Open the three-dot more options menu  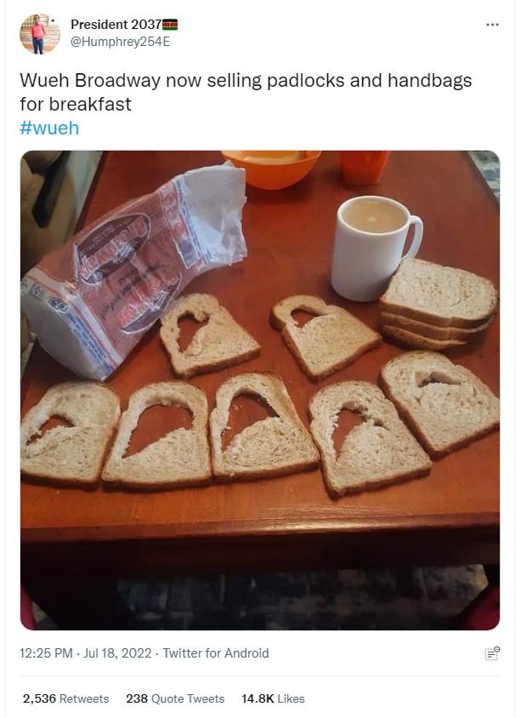[x=492, y=25]
